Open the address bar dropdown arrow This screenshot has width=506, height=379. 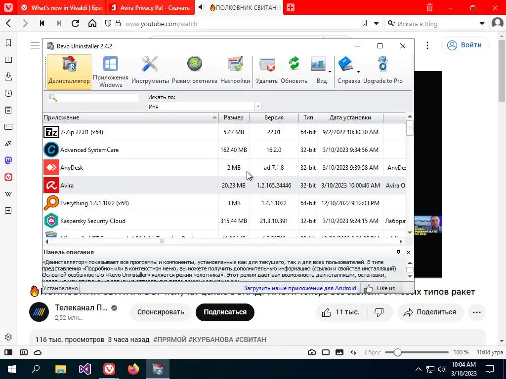(376, 24)
